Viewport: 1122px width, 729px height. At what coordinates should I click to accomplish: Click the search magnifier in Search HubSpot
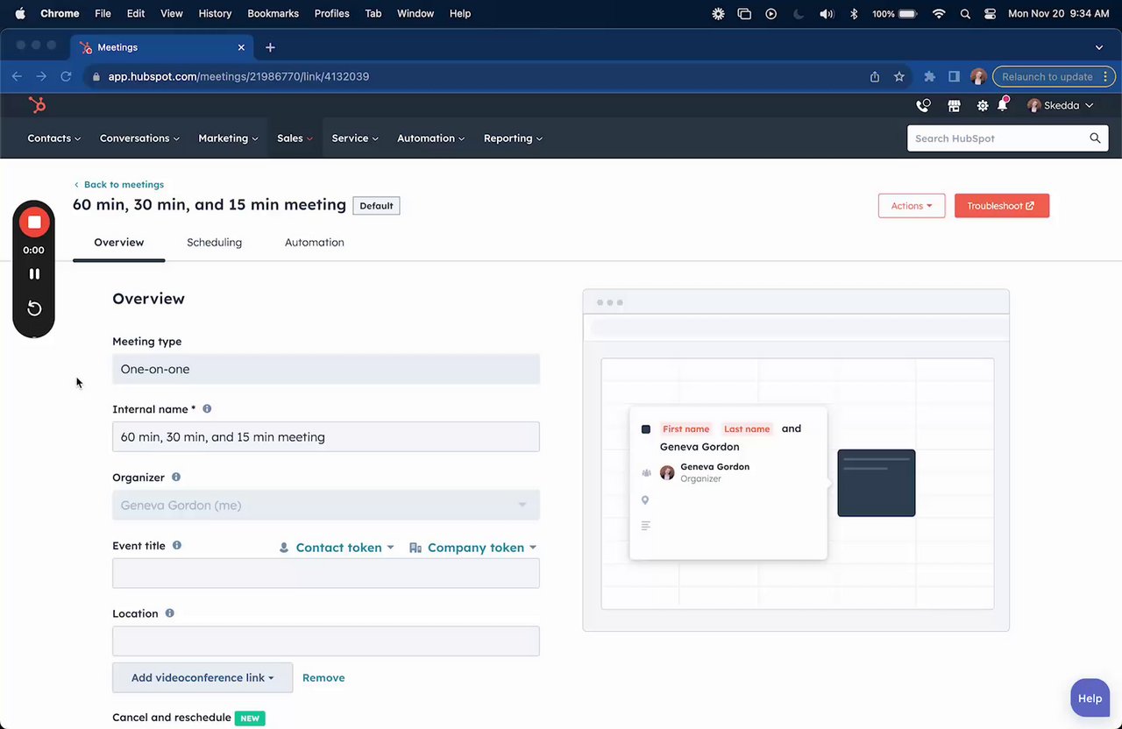click(x=1095, y=138)
